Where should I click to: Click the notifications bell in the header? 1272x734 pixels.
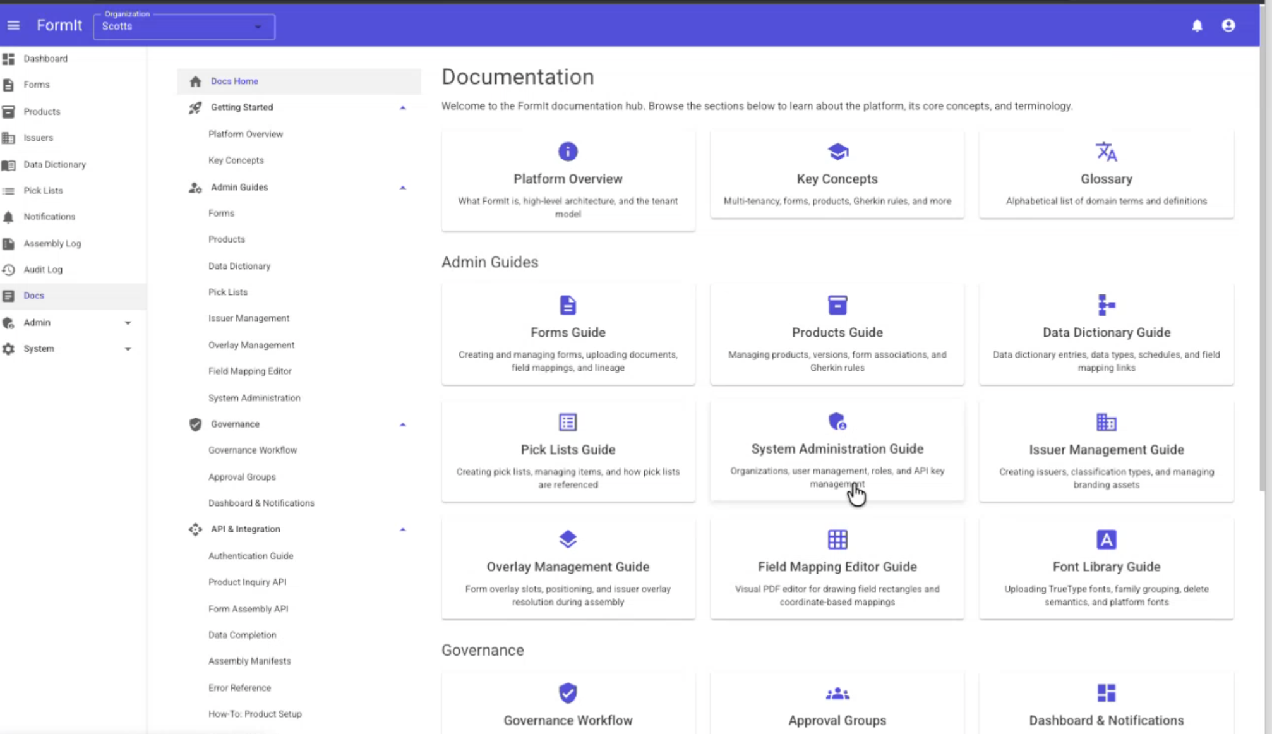click(1197, 25)
